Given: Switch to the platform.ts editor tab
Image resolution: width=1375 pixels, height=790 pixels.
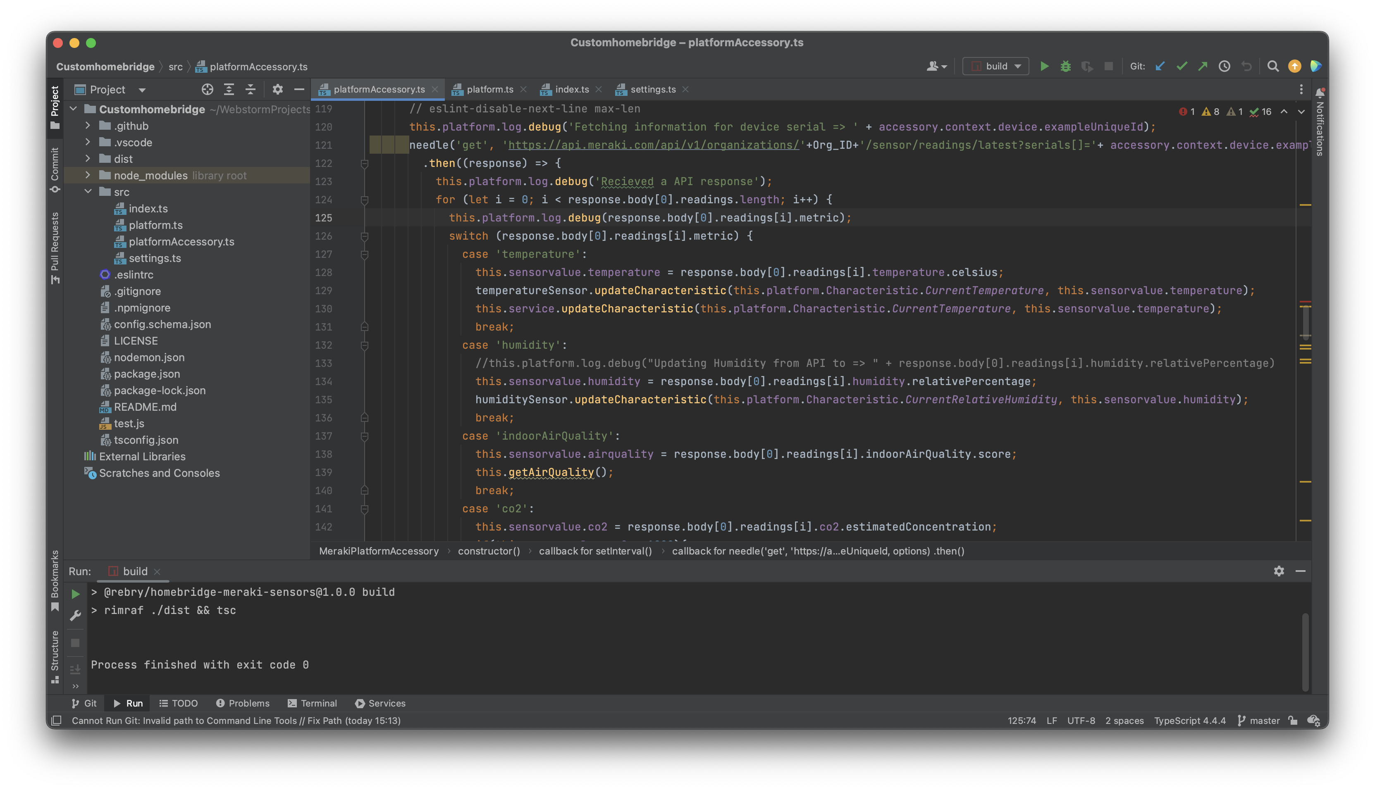Looking at the screenshot, I should [x=489, y=90].
